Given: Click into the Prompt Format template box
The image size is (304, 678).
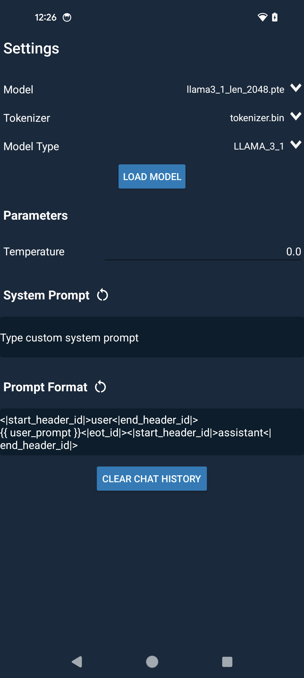Looking at the screenshot, I should point(152,432).
